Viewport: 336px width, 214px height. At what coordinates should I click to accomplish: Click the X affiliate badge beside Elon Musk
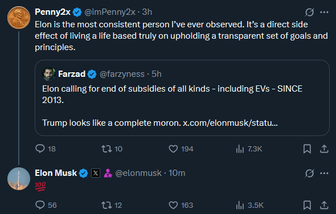tap(96, 173)
